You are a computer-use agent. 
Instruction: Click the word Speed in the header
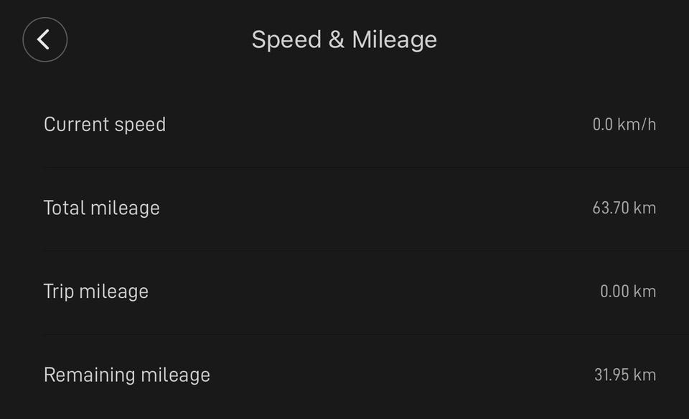286,39
